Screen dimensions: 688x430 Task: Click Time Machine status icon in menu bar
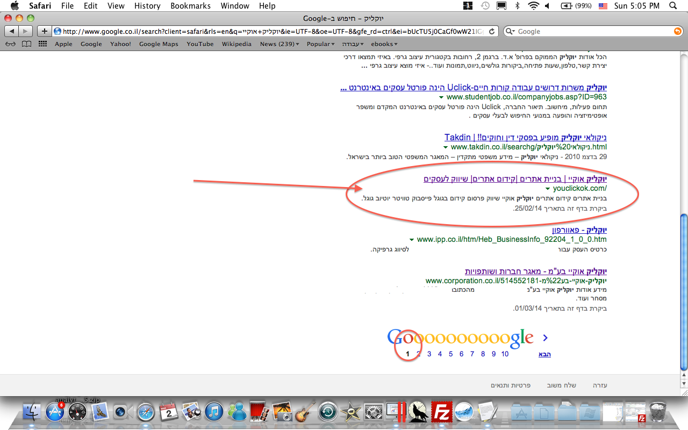pyautogui.click(x=485, y=6)
